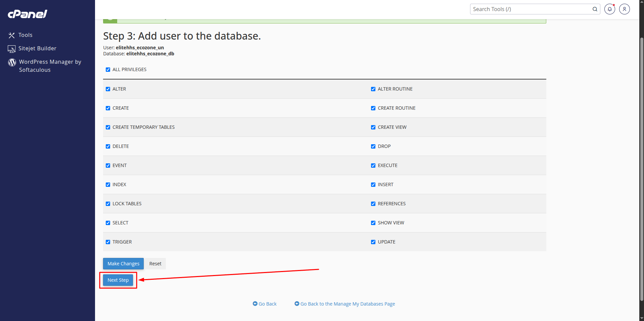
Task: Click arrow icon before Manage My Databases link
Action: coord(297,304)
